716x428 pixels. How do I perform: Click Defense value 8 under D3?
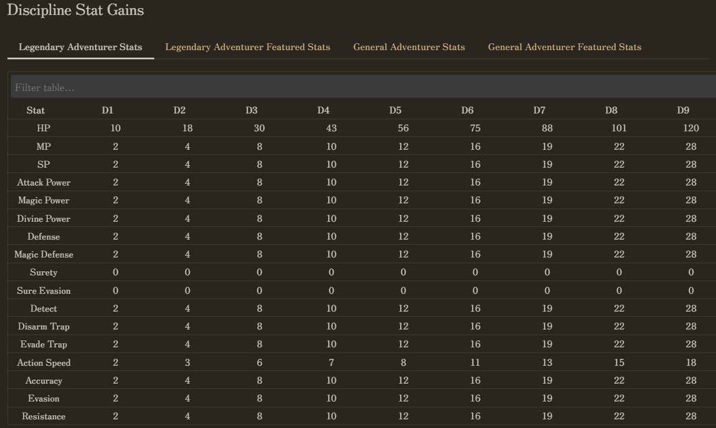260,236
